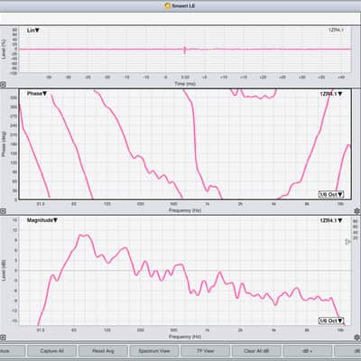Open the Phase graph type dropdown
The width and height of the screenshot is (361, 361).
pos(37,94)
